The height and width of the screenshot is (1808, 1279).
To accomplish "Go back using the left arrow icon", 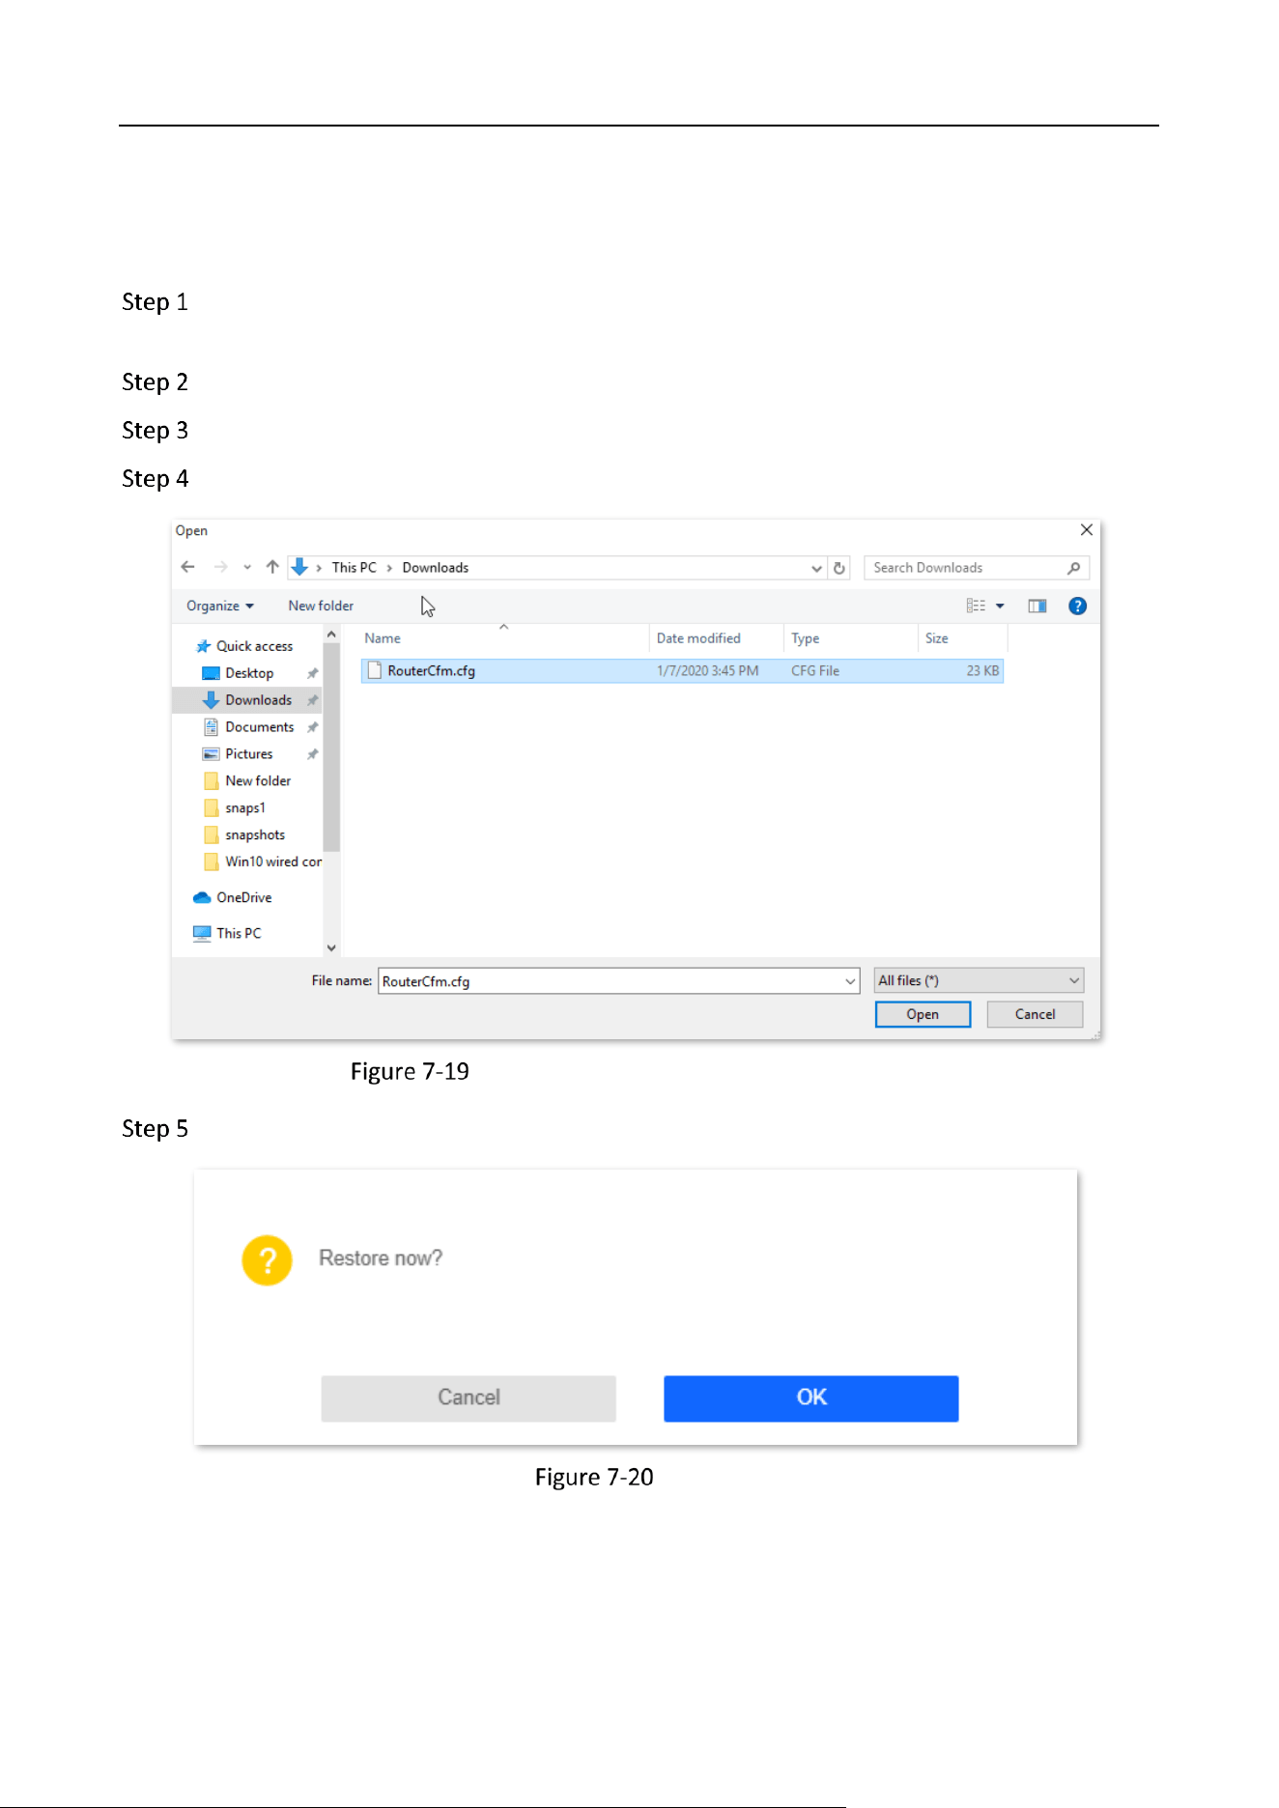I will pyautogui.click(x=187, y=567).
